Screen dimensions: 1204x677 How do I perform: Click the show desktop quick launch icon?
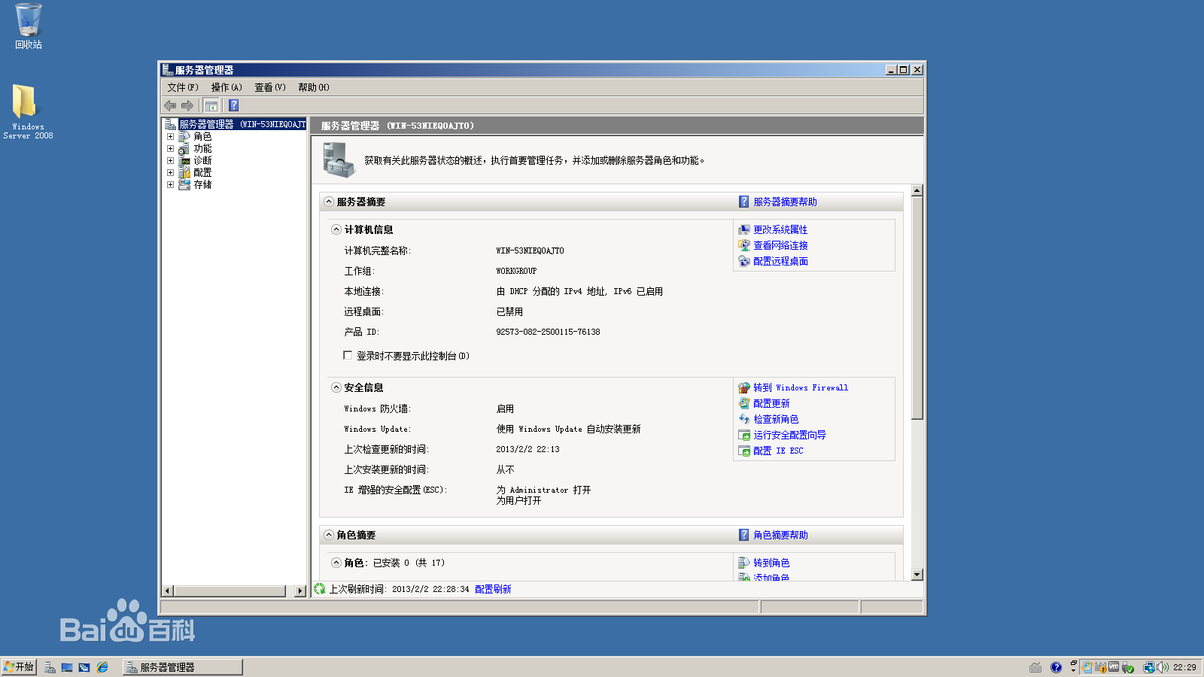(67, 667)
